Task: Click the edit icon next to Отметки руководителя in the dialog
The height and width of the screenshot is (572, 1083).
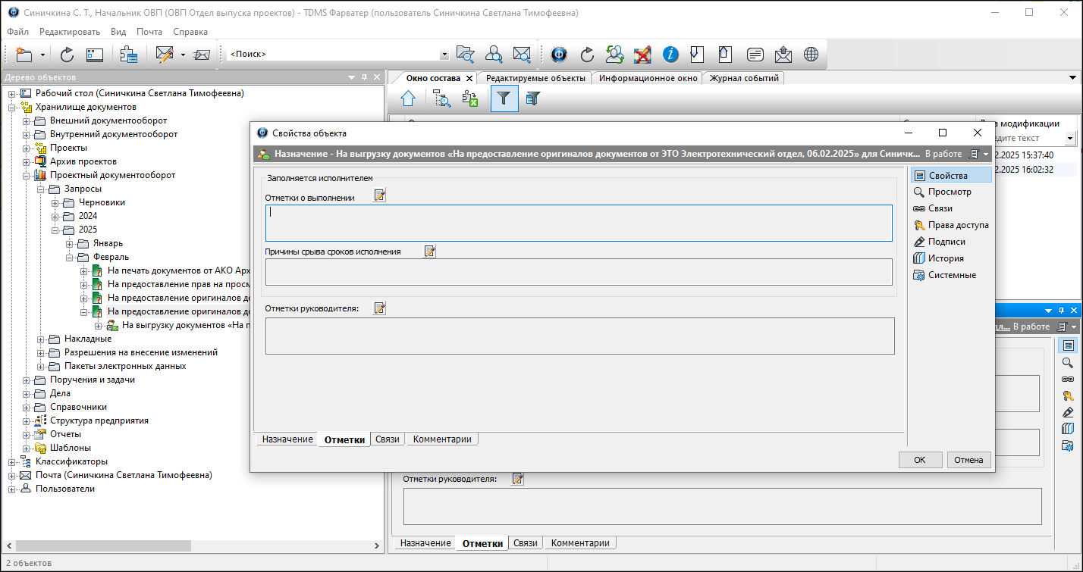Action: pos(380,308)
